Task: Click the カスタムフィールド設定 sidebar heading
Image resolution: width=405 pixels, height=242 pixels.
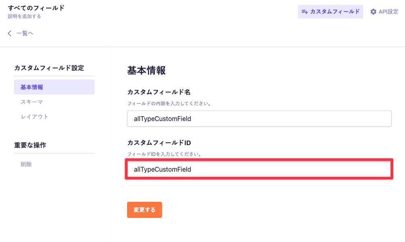Action: click(x=49, y=68)
